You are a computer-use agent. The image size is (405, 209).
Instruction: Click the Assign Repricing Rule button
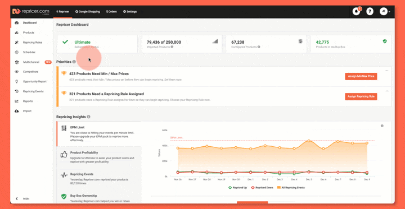coord(361,96)
